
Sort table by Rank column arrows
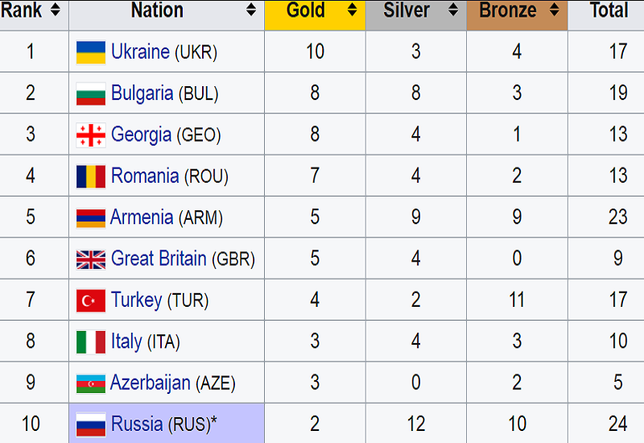pos(55,10)
